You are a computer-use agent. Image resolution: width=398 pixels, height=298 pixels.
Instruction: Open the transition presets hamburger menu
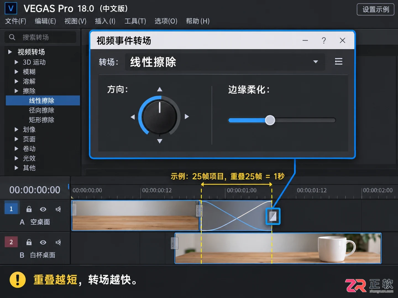click(x=339, y=61)
